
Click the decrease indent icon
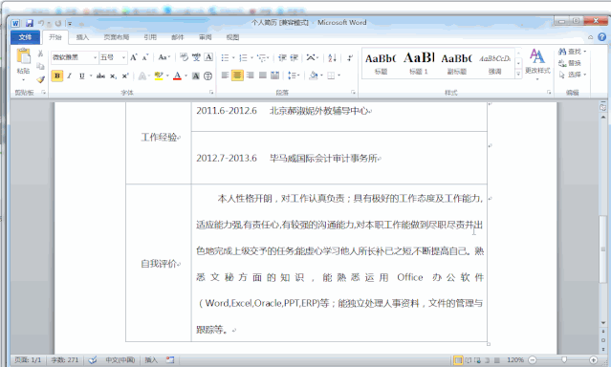point(282,57)
